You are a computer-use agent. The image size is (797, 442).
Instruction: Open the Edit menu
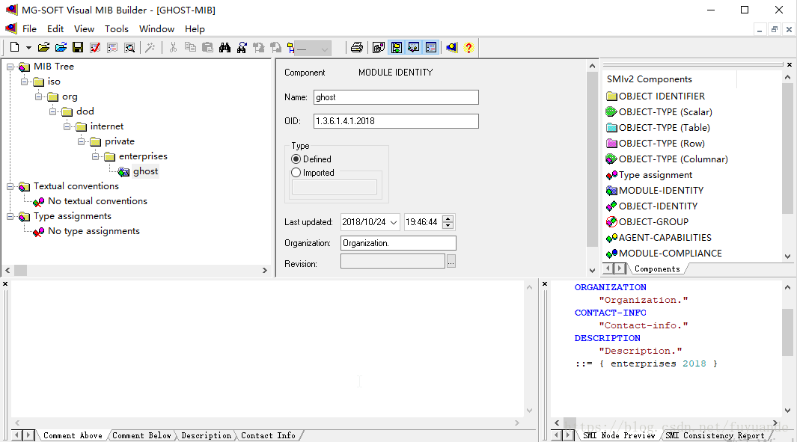click(55, 29)
